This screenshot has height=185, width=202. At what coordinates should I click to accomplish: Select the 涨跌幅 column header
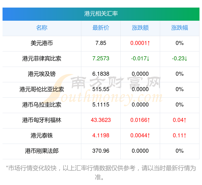180,28
